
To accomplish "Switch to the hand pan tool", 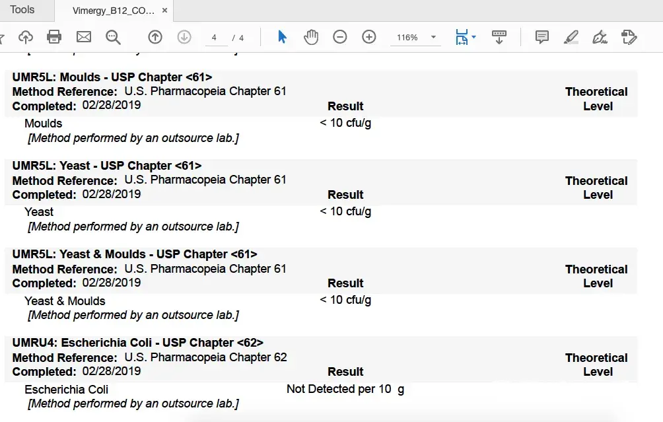I will 311,37.
